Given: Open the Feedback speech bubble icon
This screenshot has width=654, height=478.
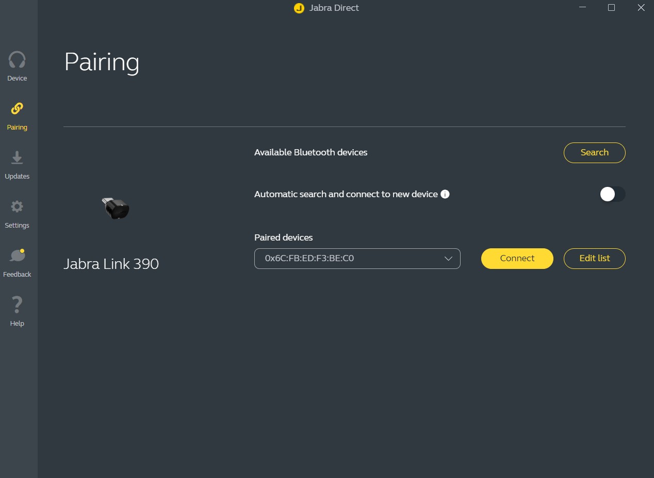Looking at the screenshot, I should point(17,256).
